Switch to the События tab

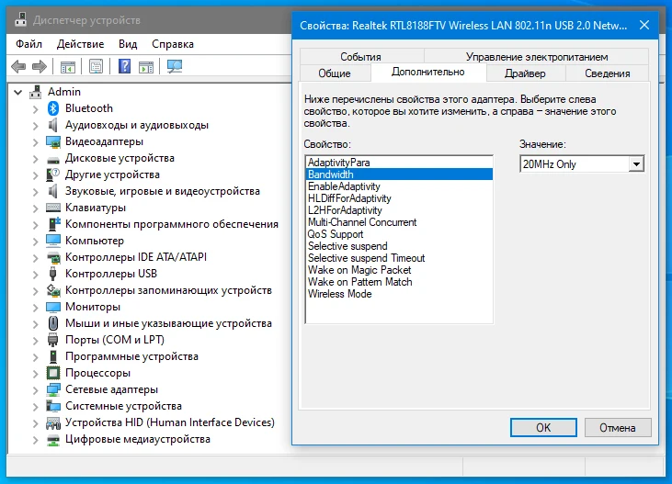pyautogui.click(x=361, y=57)
